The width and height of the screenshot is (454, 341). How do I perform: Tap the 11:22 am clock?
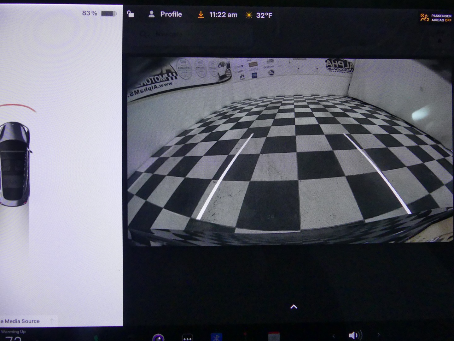(x=223, y=15)
